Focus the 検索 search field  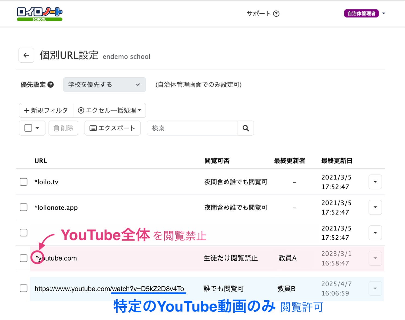[192, 128]
